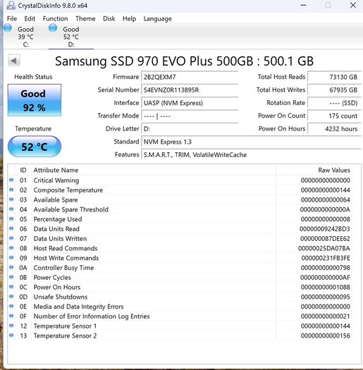Close the CrystalDiskInfo window
The image size is (363, 370).
pyautogui.click(x=353, y=5)
